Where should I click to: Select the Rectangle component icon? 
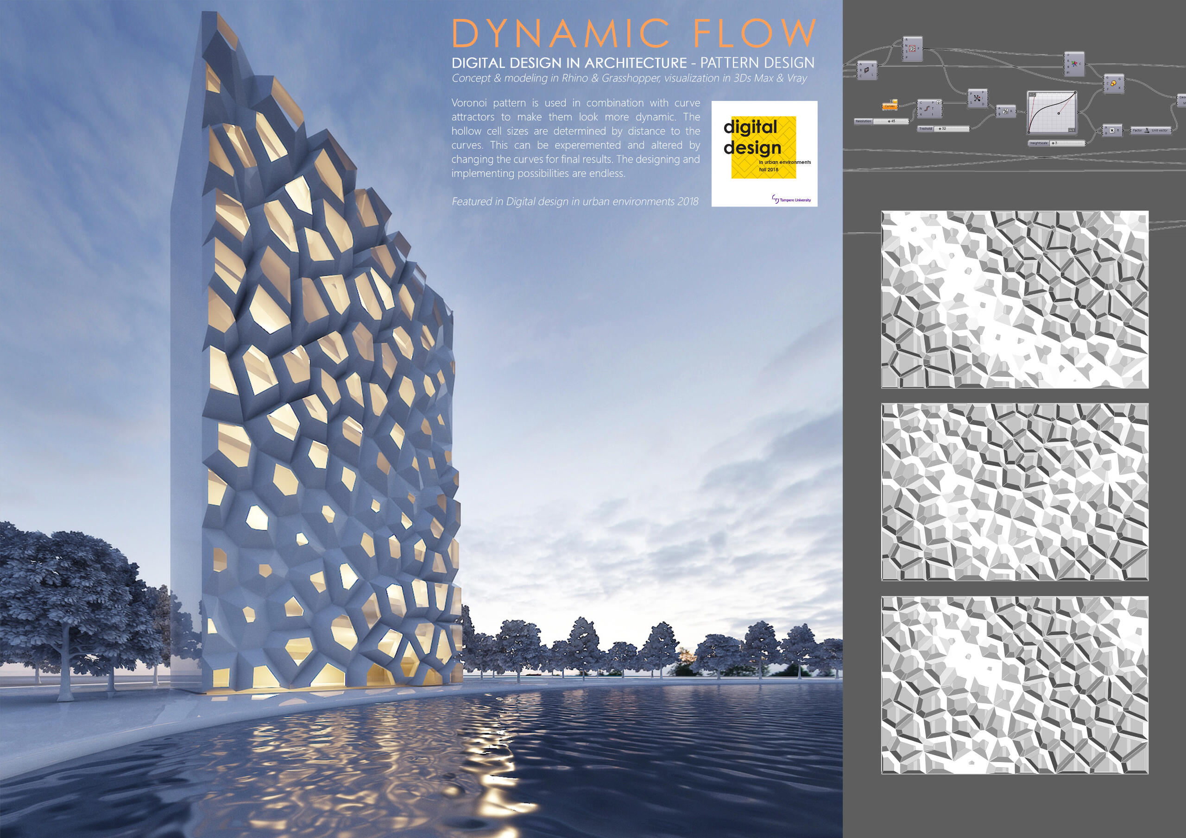coord(867,70)
